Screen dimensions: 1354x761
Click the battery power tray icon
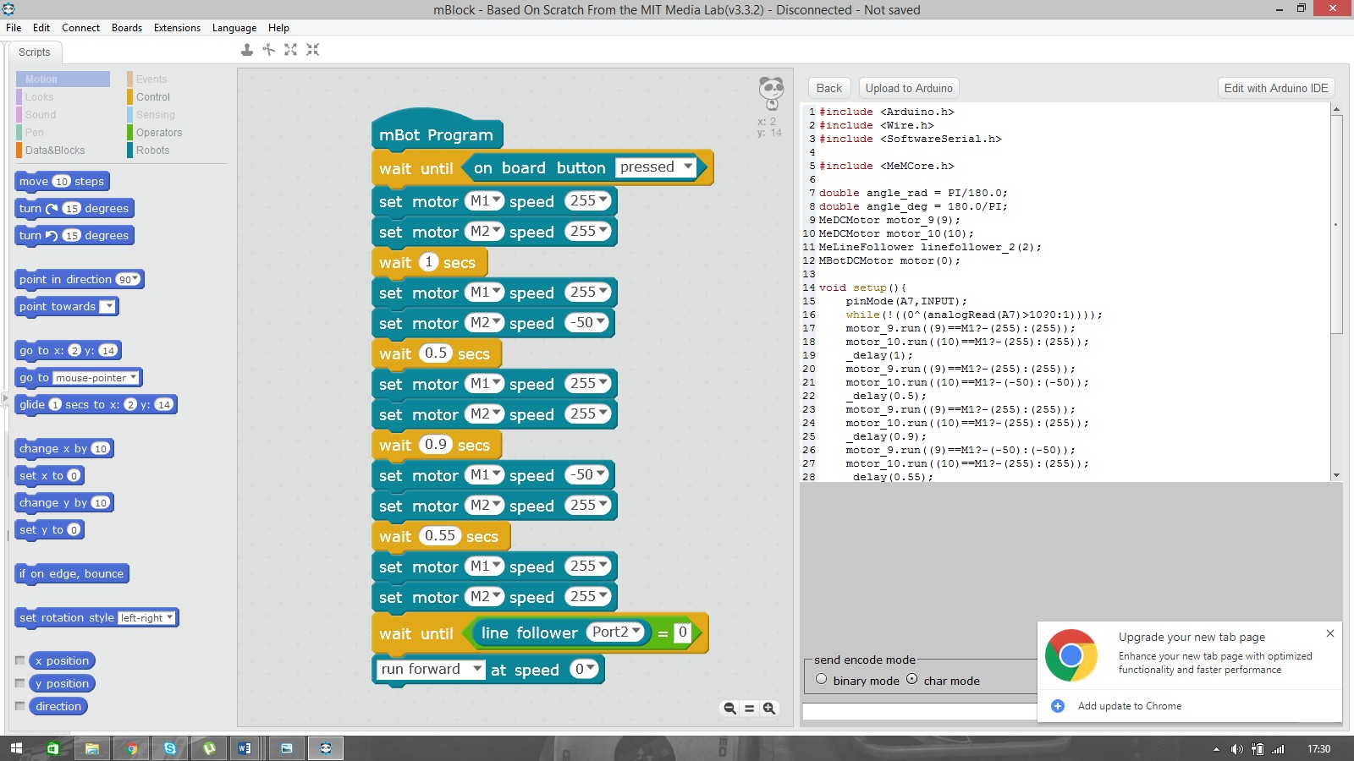coord(1258,749)
